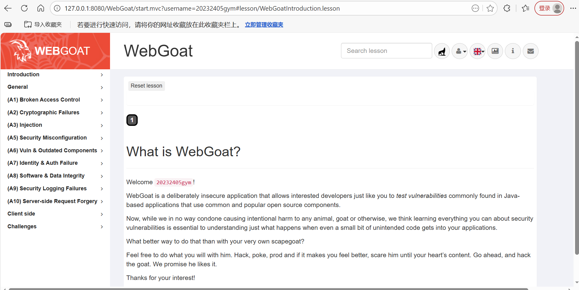This screenshot has height=290, width=579.
Task: Click the about info icon
Action: [x=513, y=51]
